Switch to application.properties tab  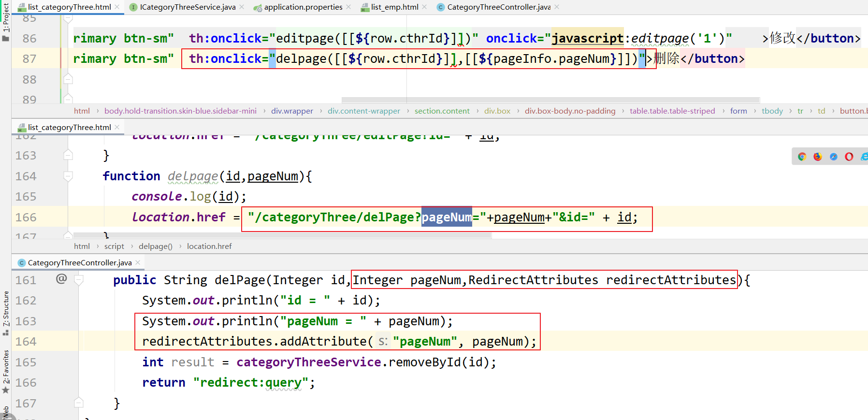tap(303, 7)
